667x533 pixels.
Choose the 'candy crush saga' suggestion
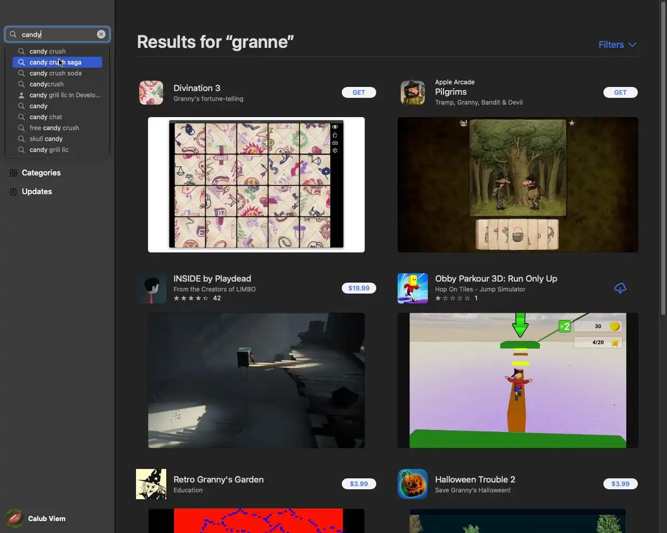(x=57, y=62)
